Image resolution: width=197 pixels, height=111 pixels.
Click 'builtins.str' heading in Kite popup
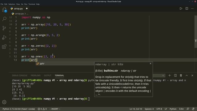point(111,71)
